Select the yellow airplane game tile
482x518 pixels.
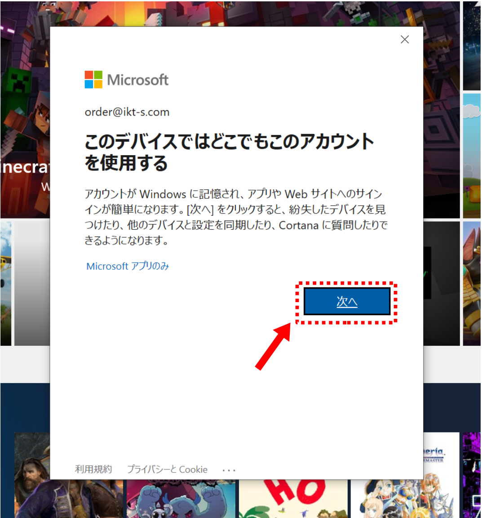5,283
